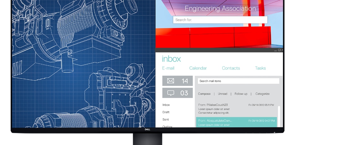Open the Sent folder
Screen dimensions: 351x145
(x=166, y=119)
